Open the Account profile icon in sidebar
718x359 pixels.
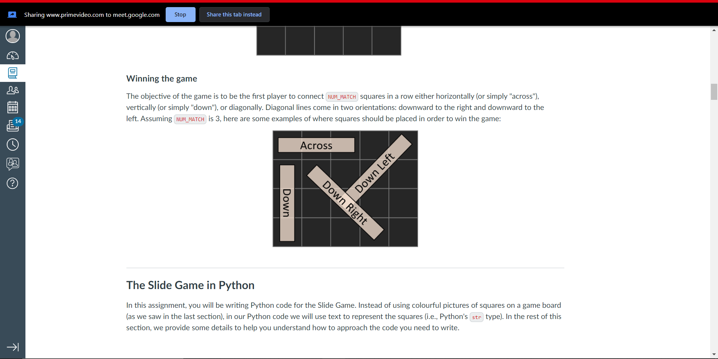point(12,36)
